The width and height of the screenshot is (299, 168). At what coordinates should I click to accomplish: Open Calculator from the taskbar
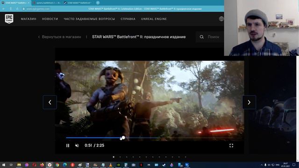(x=126, y=165)
